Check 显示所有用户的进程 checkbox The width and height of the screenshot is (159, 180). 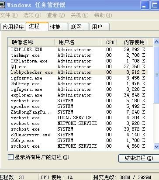[x=10, y=157]
